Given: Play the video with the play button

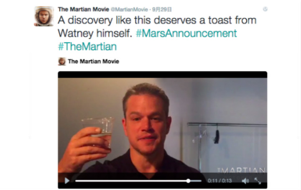Looking at the screenshot, I should [x=67, y=181].
